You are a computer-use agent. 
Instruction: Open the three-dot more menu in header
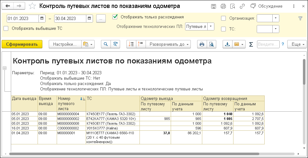[x=294, y=6]
